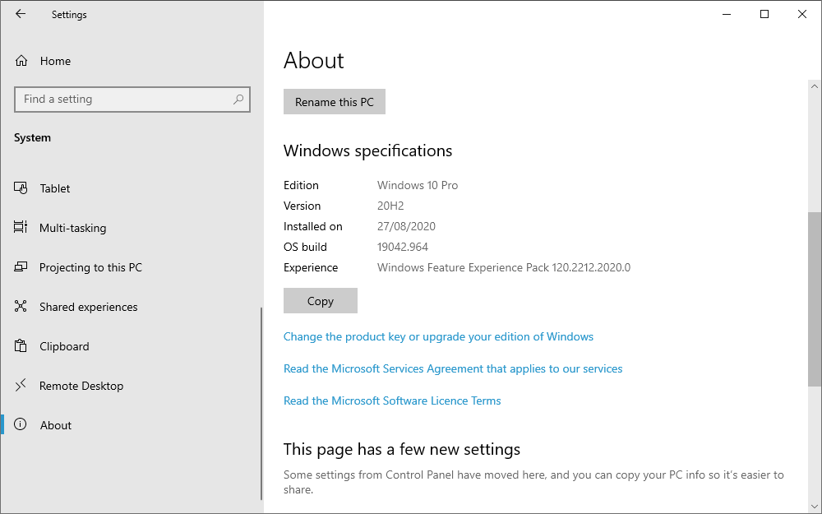This screenshot has height=514, width=822.
Task: Read the Microsoft Services Agreement link
Action: click(x=453, y=368)
